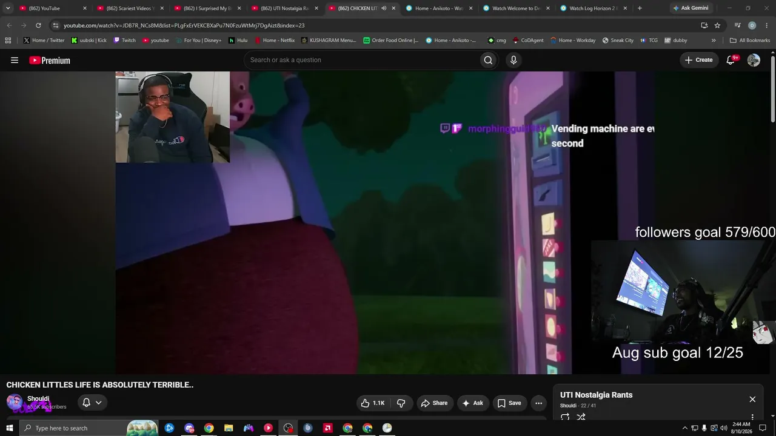The height and width of the screenshot is (436, 776).
Task: Open the Shouldi channel avatar
Action: point(15,402)
